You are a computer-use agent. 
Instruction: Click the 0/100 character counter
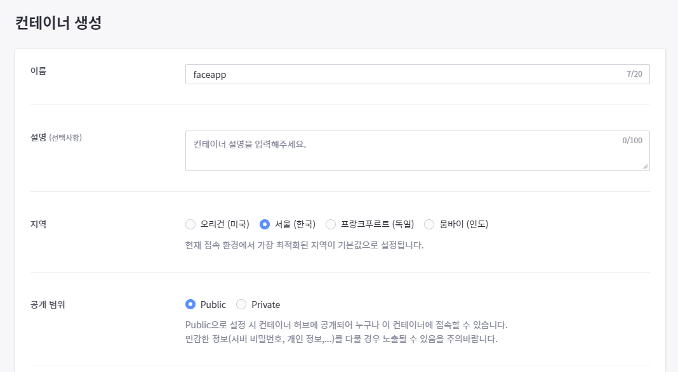coord(632,140)
